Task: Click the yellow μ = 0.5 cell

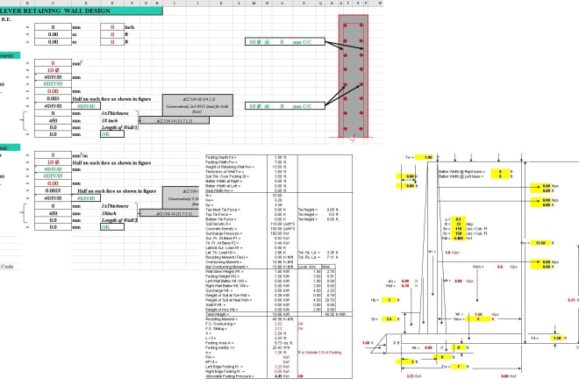Action: pos(459,219)
